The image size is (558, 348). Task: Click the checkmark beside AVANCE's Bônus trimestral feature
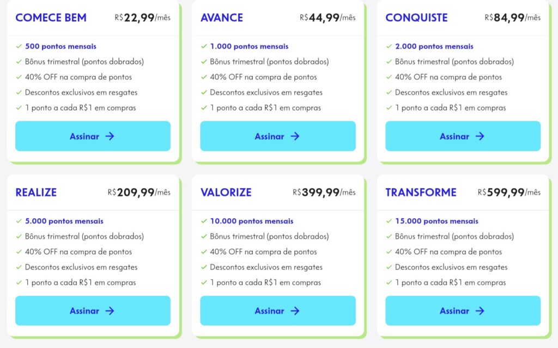click(x=204, y=62)
